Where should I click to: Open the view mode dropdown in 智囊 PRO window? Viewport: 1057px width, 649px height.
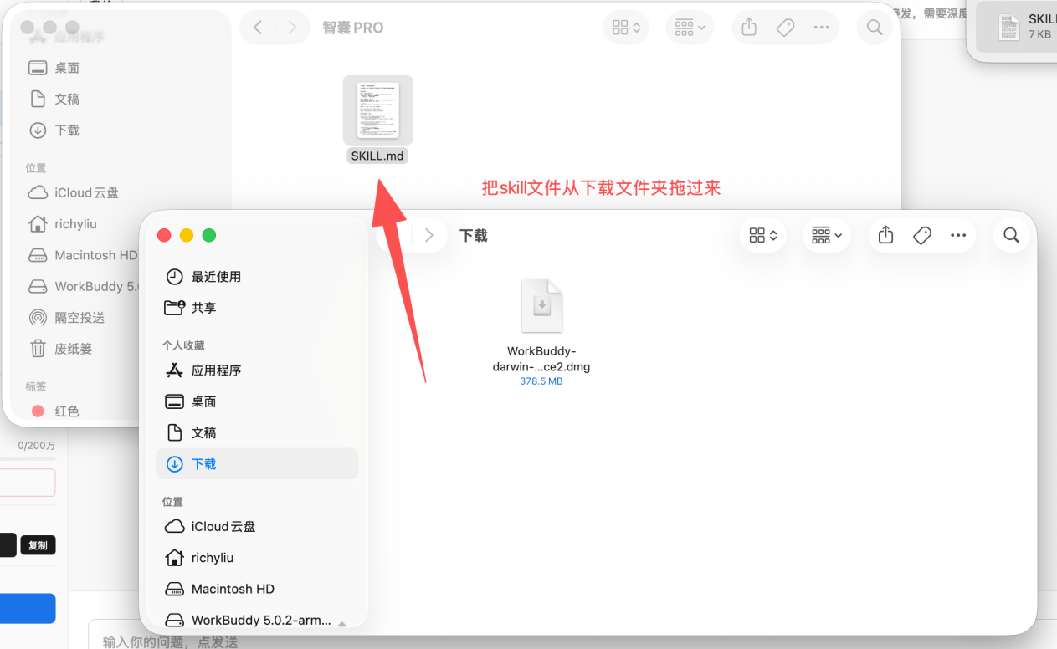coord(627,28)
